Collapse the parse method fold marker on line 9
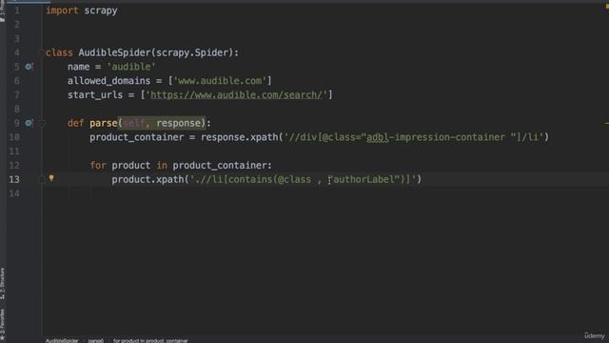The height and width of the screenshot is (343, 609). (42, 124)
